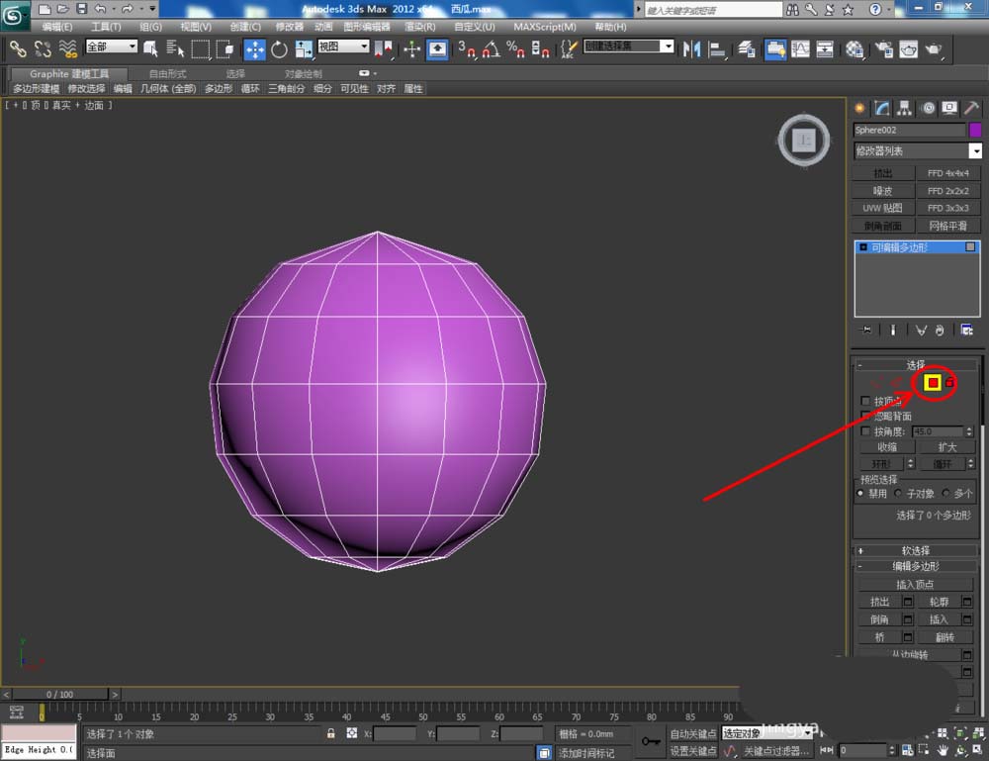Toggle the selection lock icon
The height and width of the screenshot is (761, 989).
(x=331, y=733)
